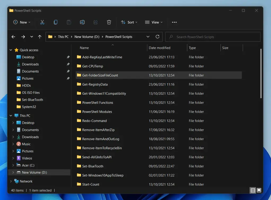Image resolution: width=271 pixels, height=200 pixels.
Task: Select Set-BlueTooth in Quick access
Action: coord(32,99)
